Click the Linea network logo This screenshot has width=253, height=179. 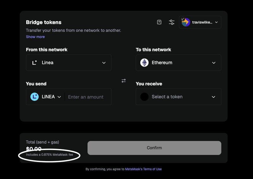[x=34, y=63]
